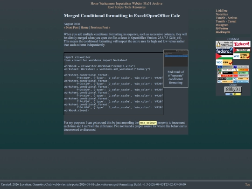Click the Home link under the post date
This screenshot has width=252, height=189.
[x=84, y=28]
